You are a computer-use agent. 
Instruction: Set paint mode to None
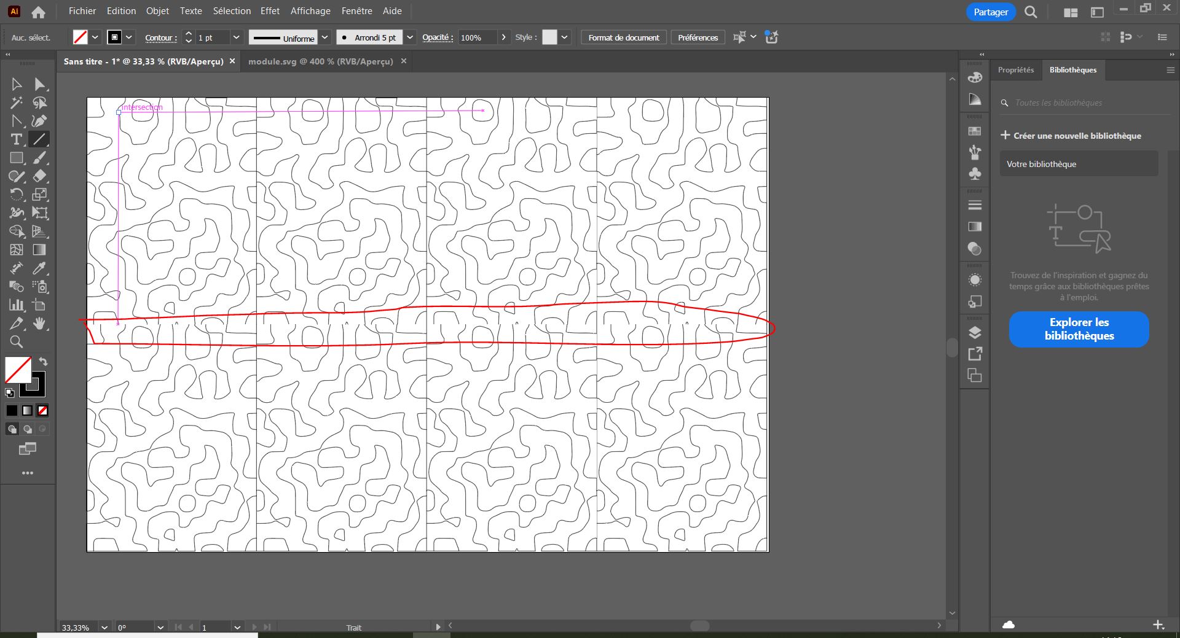pyautogui.click(x=42, y=410)
